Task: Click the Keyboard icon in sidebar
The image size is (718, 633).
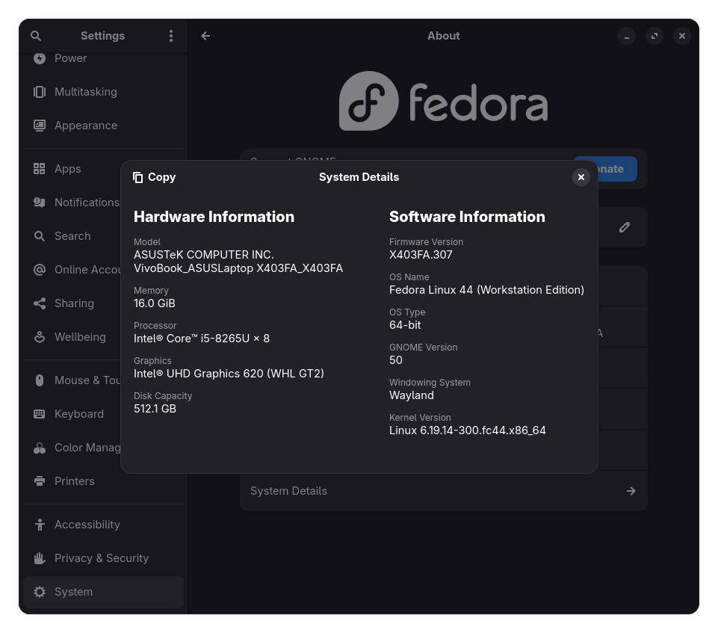Action: click(40, 414)
